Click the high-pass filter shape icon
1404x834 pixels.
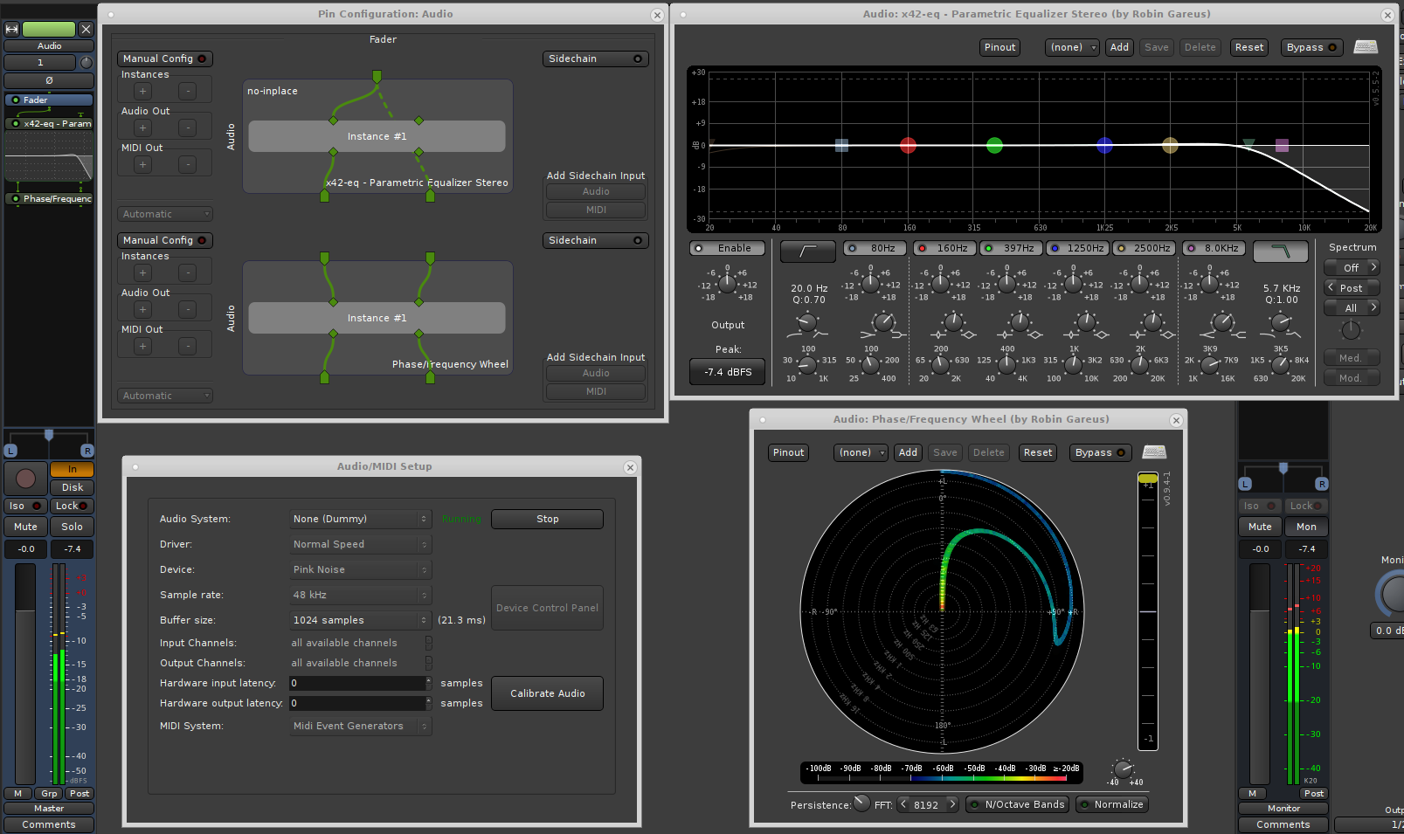(x=806, y=251)
